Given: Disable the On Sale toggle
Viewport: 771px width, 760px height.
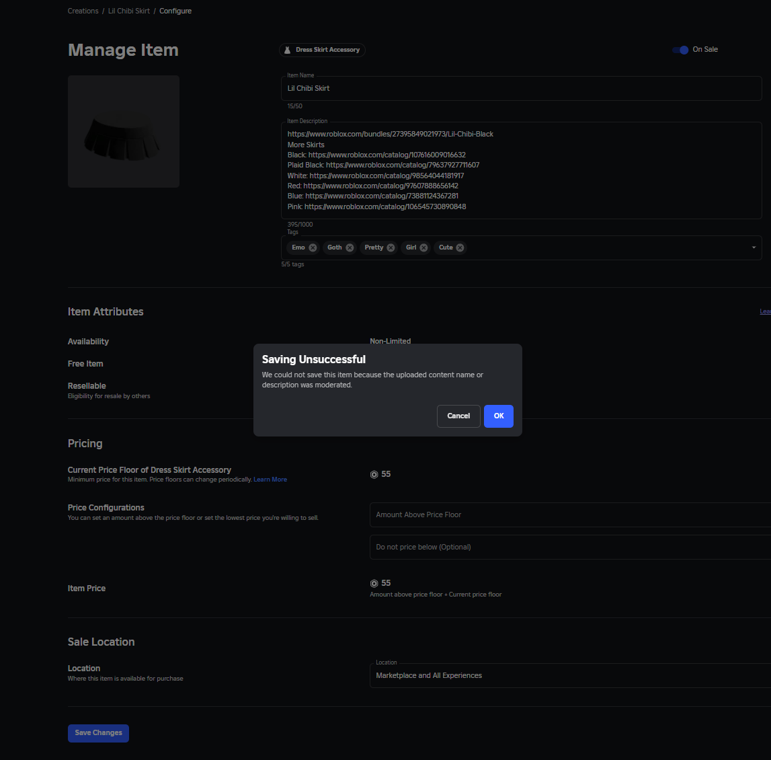Looking at the screenshot, I should [x=681, y=49].
